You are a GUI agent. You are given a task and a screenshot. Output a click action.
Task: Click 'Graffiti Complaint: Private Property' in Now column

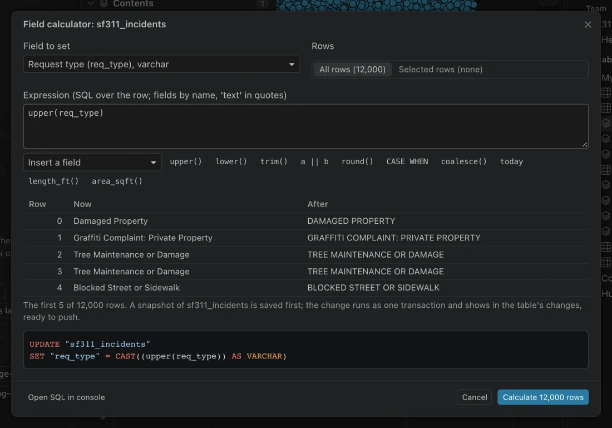tap(143, 238)
